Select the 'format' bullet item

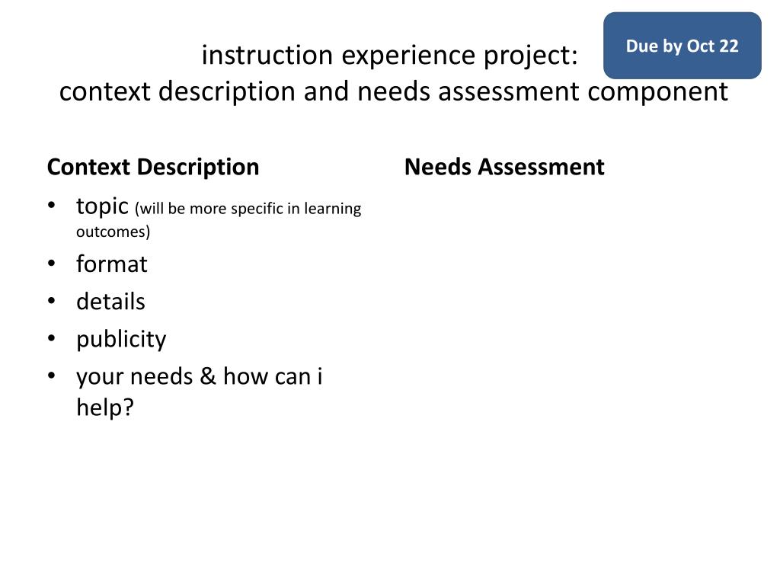pyautogui.click(x=112, y=264)
